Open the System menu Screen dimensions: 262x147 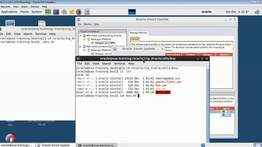coord(36,12)
